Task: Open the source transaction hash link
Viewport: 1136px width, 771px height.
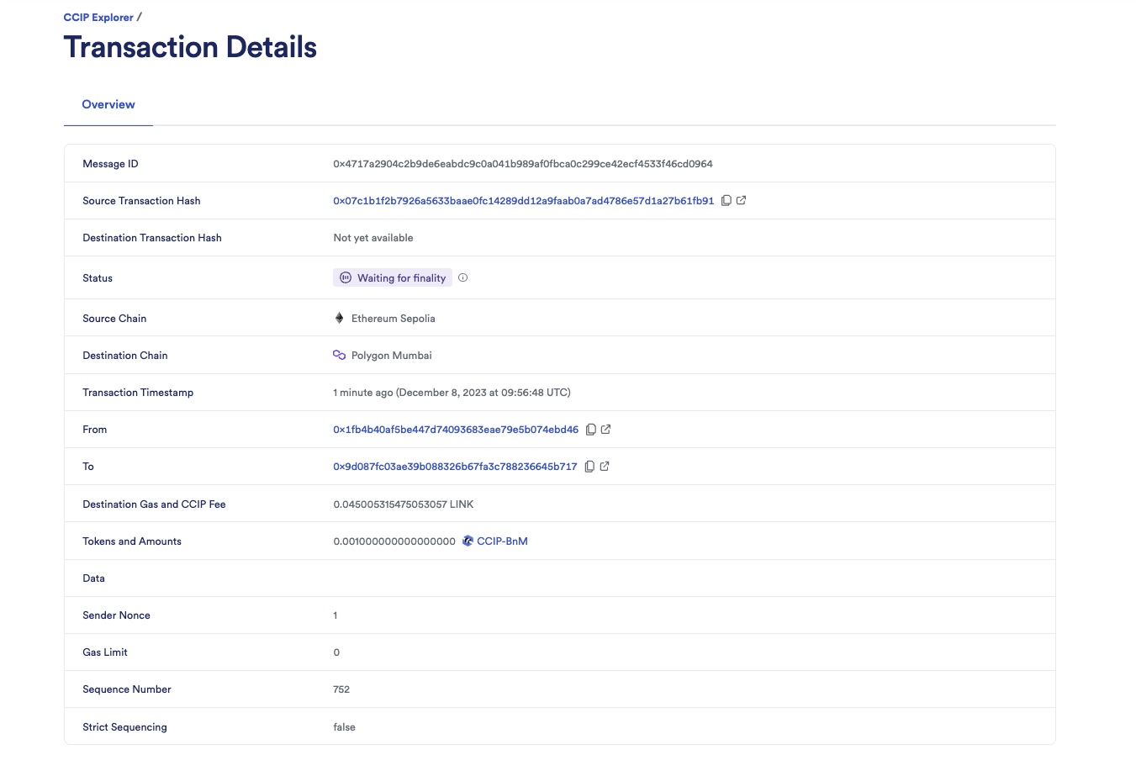Action: coord(523,201)
